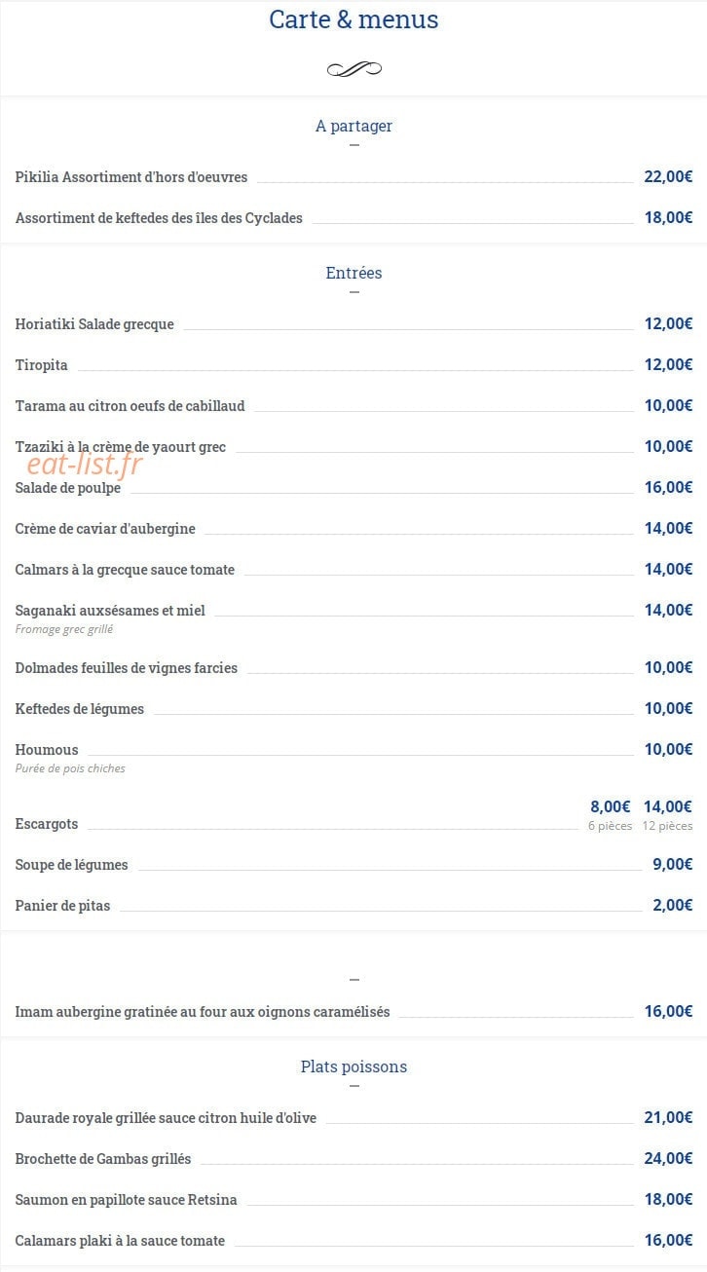The width and height of the screenshot is (707, 1272).
Task: Click Assortiment de keftedes des îles des Cyclades
Action: [159, 218]
